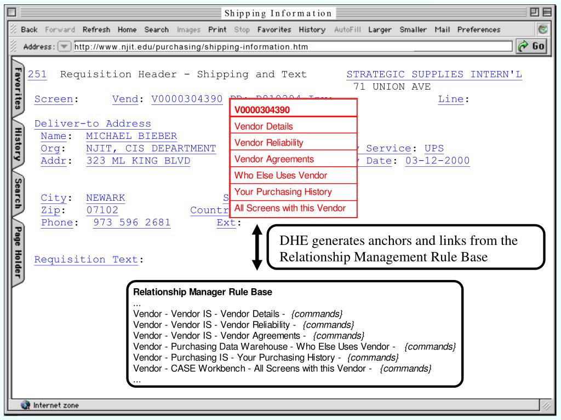Viewport: 561px width, 420px height.
Task: Click the Internet zone status icon
Action: click(x=25, y=405)
